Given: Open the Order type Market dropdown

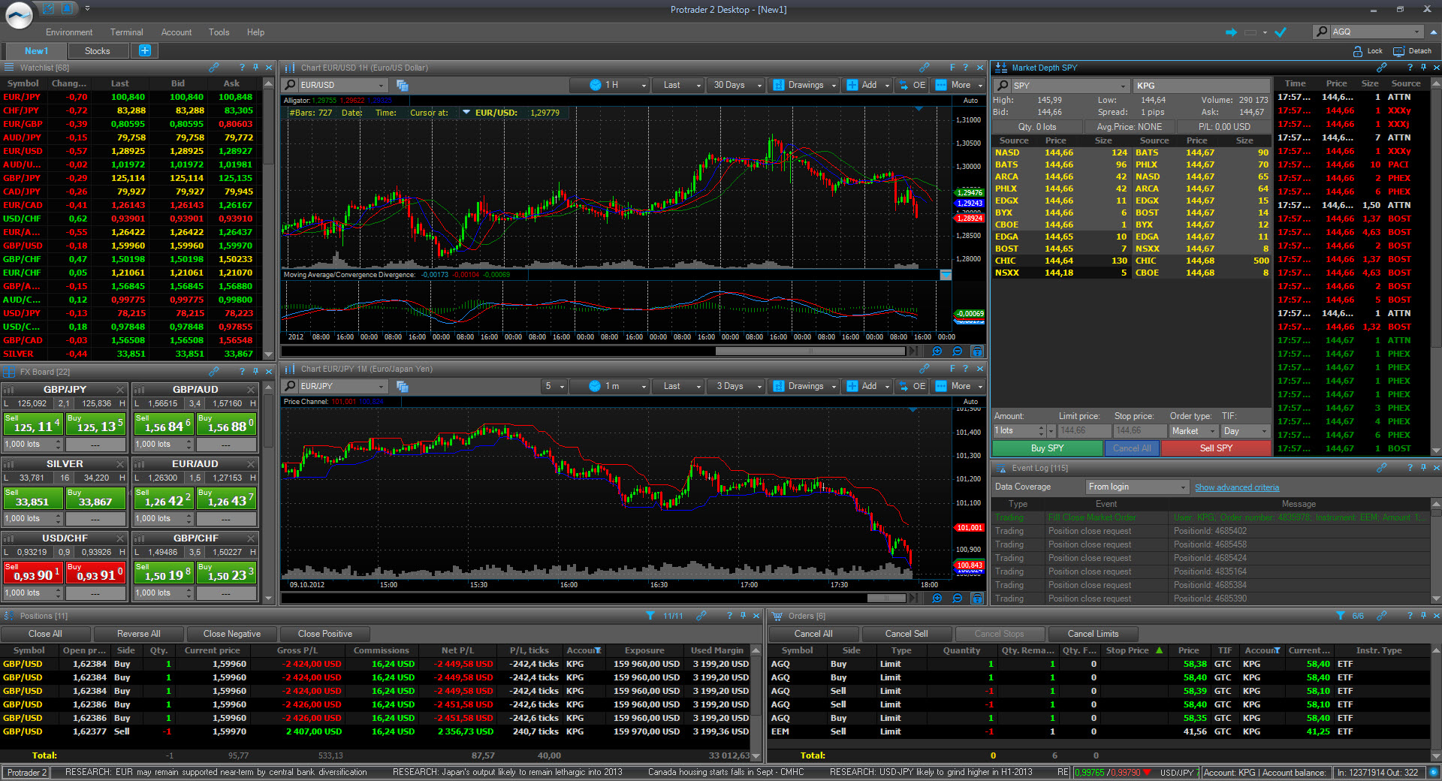Looking at the screenshot, I should tap(1193, 431).
